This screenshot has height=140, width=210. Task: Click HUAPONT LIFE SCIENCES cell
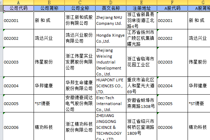[111, 86]
